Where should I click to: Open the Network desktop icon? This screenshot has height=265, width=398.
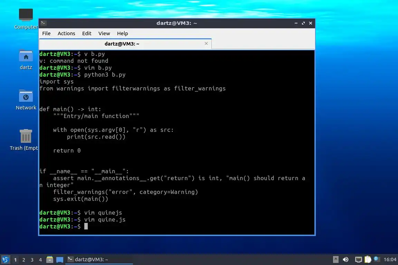tap(26, 100)
